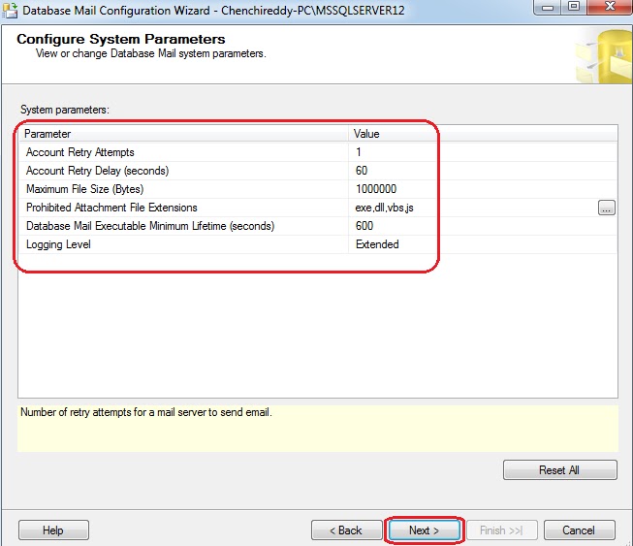The width and height of the screenshot is (633, 546).
Task: Click the disabled Finish button
Action: coord(502,530)
